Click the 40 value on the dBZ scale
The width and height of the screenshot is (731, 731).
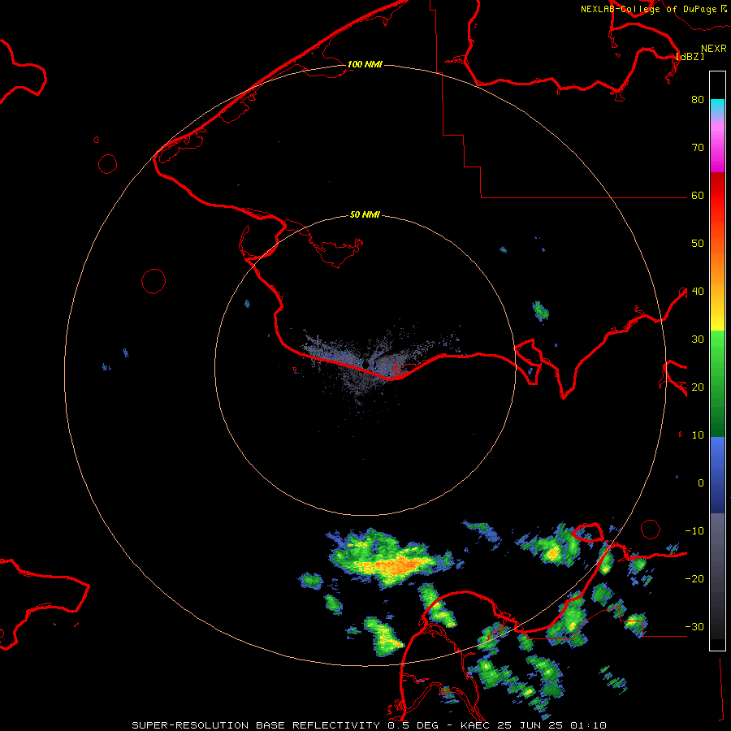[698, 292]
